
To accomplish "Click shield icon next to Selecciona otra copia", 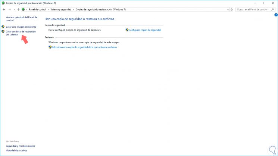I will tap(50, 47).
